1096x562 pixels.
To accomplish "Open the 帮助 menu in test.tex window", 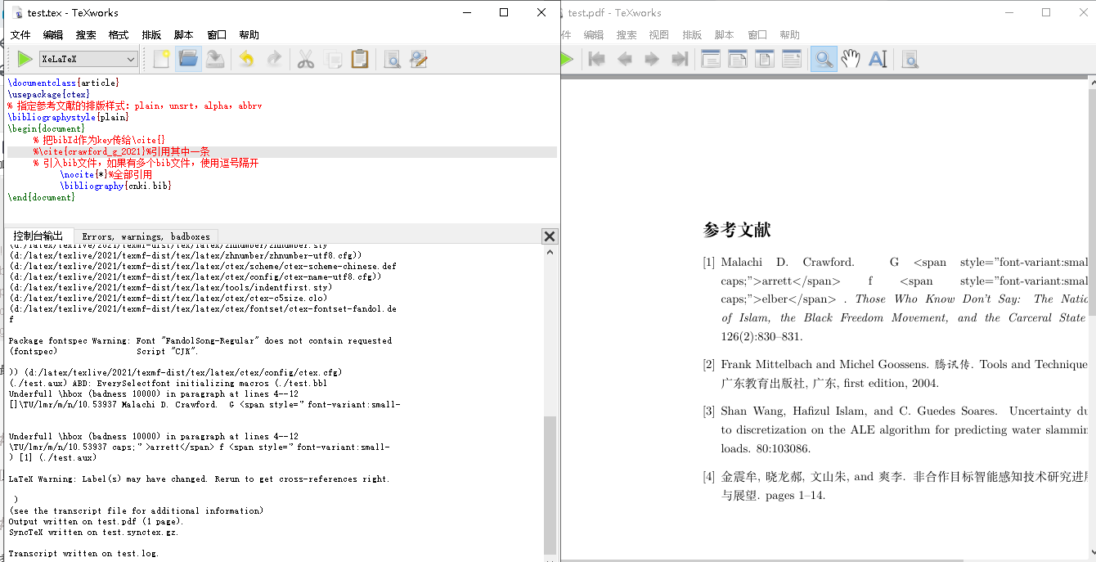I will [x=249, y=35].
